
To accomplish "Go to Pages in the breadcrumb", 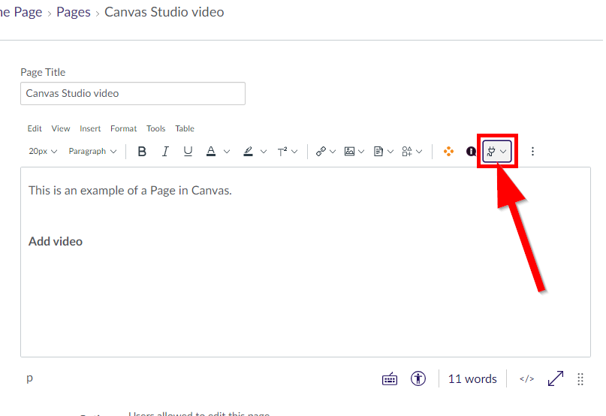I will point(74,12).
